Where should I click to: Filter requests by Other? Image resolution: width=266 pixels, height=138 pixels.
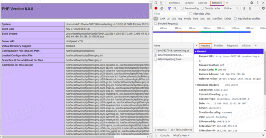(228, 19)
